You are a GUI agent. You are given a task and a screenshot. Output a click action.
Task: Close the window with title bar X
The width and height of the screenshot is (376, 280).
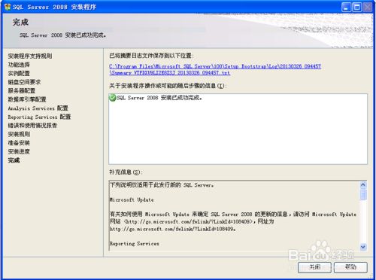[x=368, y=7]
